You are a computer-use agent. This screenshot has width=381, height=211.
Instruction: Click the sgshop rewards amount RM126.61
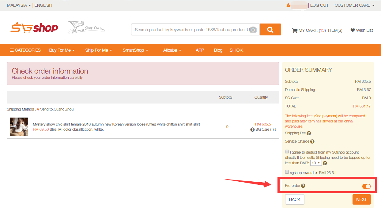327,173
